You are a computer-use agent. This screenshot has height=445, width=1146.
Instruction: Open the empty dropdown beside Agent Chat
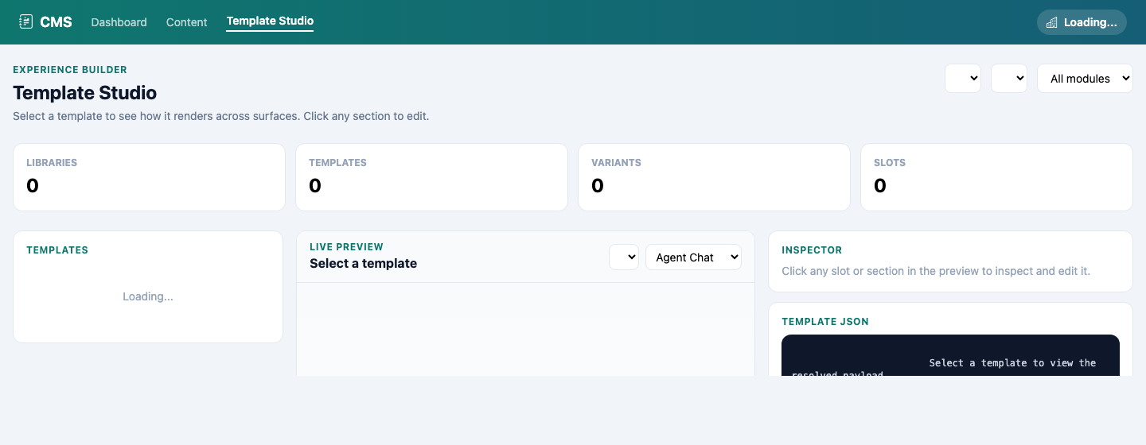click(624, 257)
